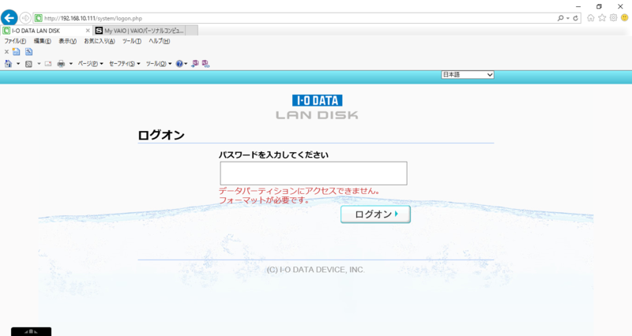Click the I-O DATA logo

(318, 100)
